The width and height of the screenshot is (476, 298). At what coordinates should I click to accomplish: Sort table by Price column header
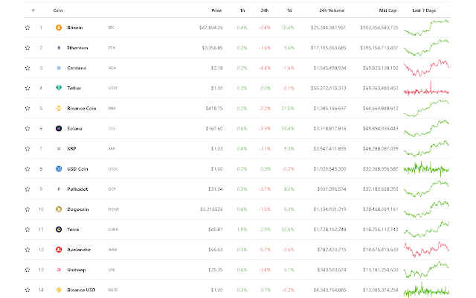(x=216, y=10)
